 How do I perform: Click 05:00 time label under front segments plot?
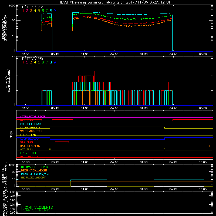(203, 54)
